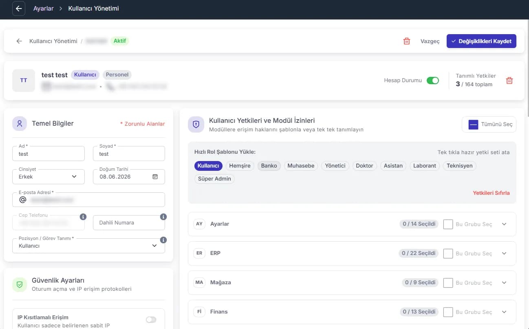Toggle the Hesap Durumu switch
Viewport: 529px width, 329px height.
point(432,81)
